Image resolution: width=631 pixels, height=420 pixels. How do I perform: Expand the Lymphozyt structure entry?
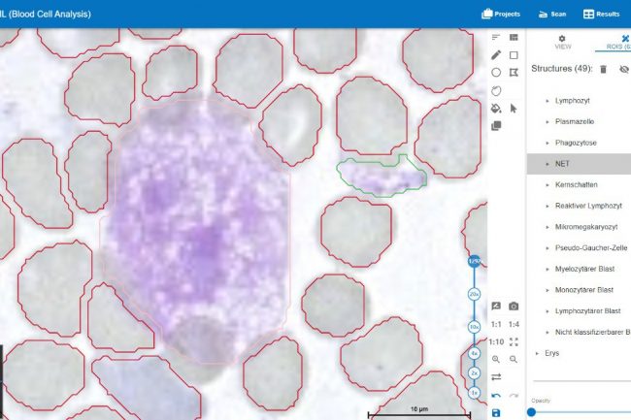(547, 101)
